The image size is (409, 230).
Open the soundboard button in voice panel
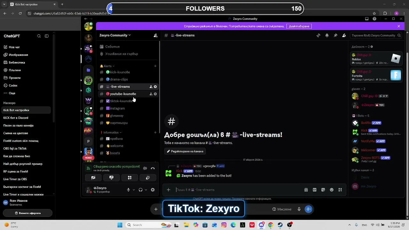click(148, 178)
